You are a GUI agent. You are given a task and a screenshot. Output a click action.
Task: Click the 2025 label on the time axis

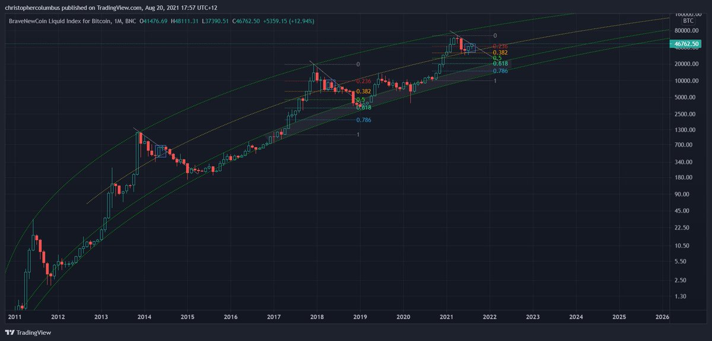click(x=619, y=317)
